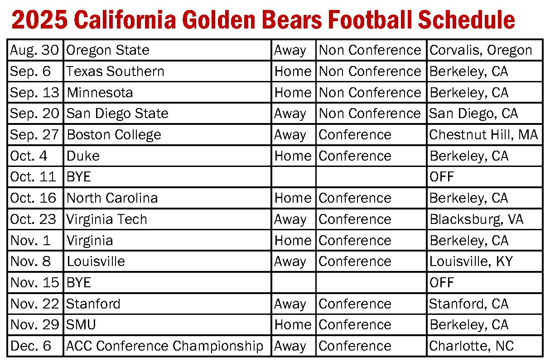Image resolution: width=550 pixels, height=361 pixels.
Task: Select the SMU opponent cell
Action: 167,324
